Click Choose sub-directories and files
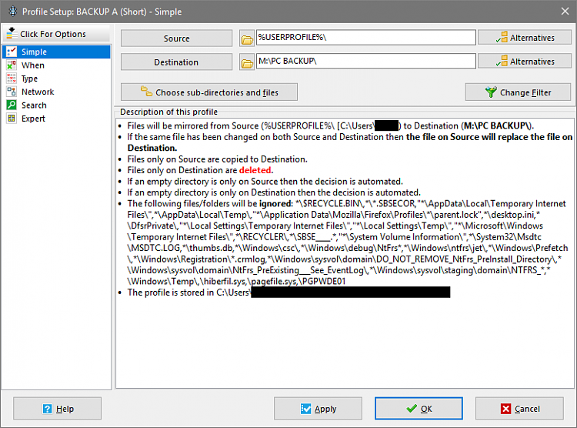The width and height of the screenshot is (577, 428). [x=209, y=92]
